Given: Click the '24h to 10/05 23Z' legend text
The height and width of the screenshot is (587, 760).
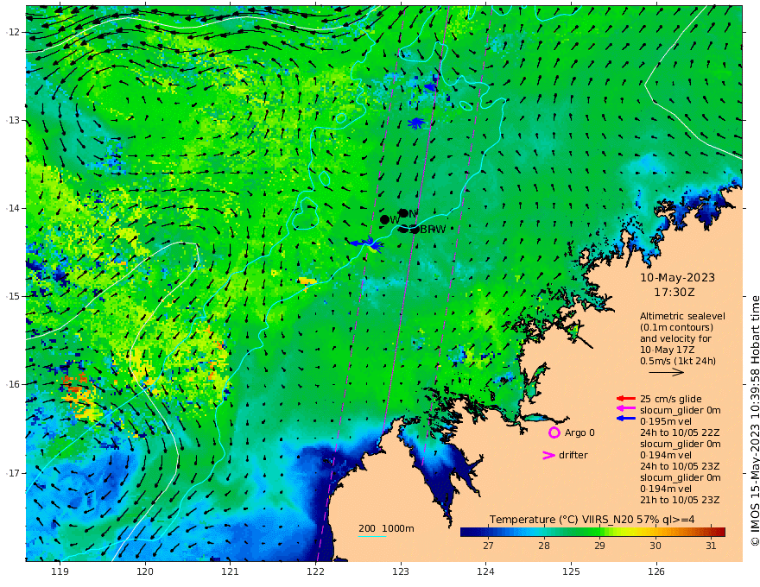Looking at the screenshot, I should [x=680, y=466].
